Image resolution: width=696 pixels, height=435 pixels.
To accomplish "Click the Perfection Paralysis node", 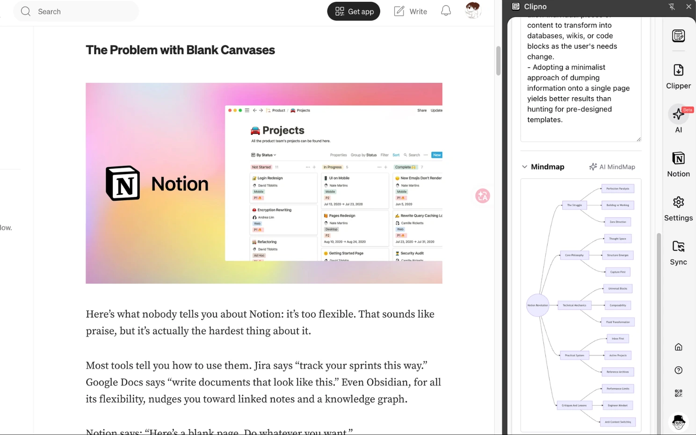I will tap(618, 188).
